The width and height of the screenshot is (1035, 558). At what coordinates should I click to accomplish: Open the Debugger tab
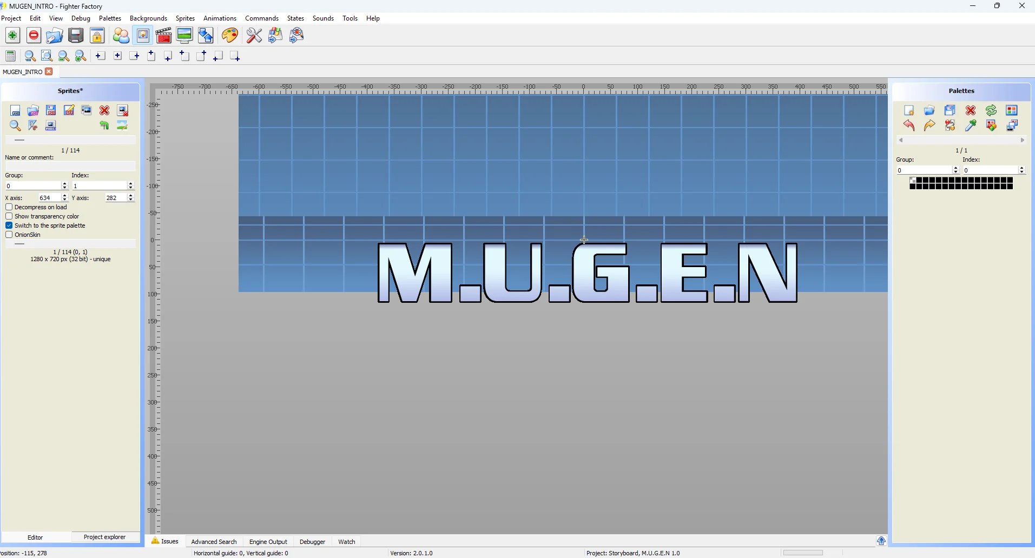313,542
